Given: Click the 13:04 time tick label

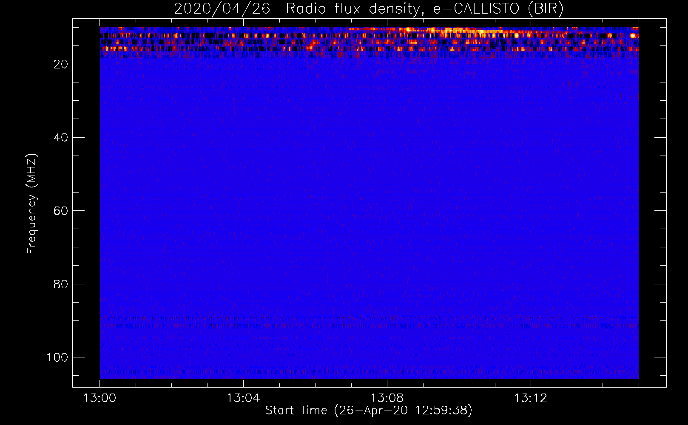Looking at the screenshot, I should point(243,398).
